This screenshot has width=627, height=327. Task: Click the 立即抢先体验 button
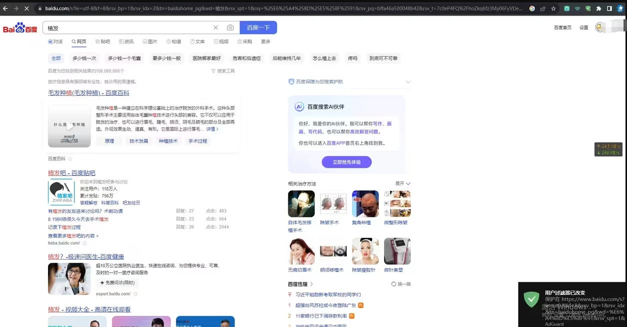point(346,162)
